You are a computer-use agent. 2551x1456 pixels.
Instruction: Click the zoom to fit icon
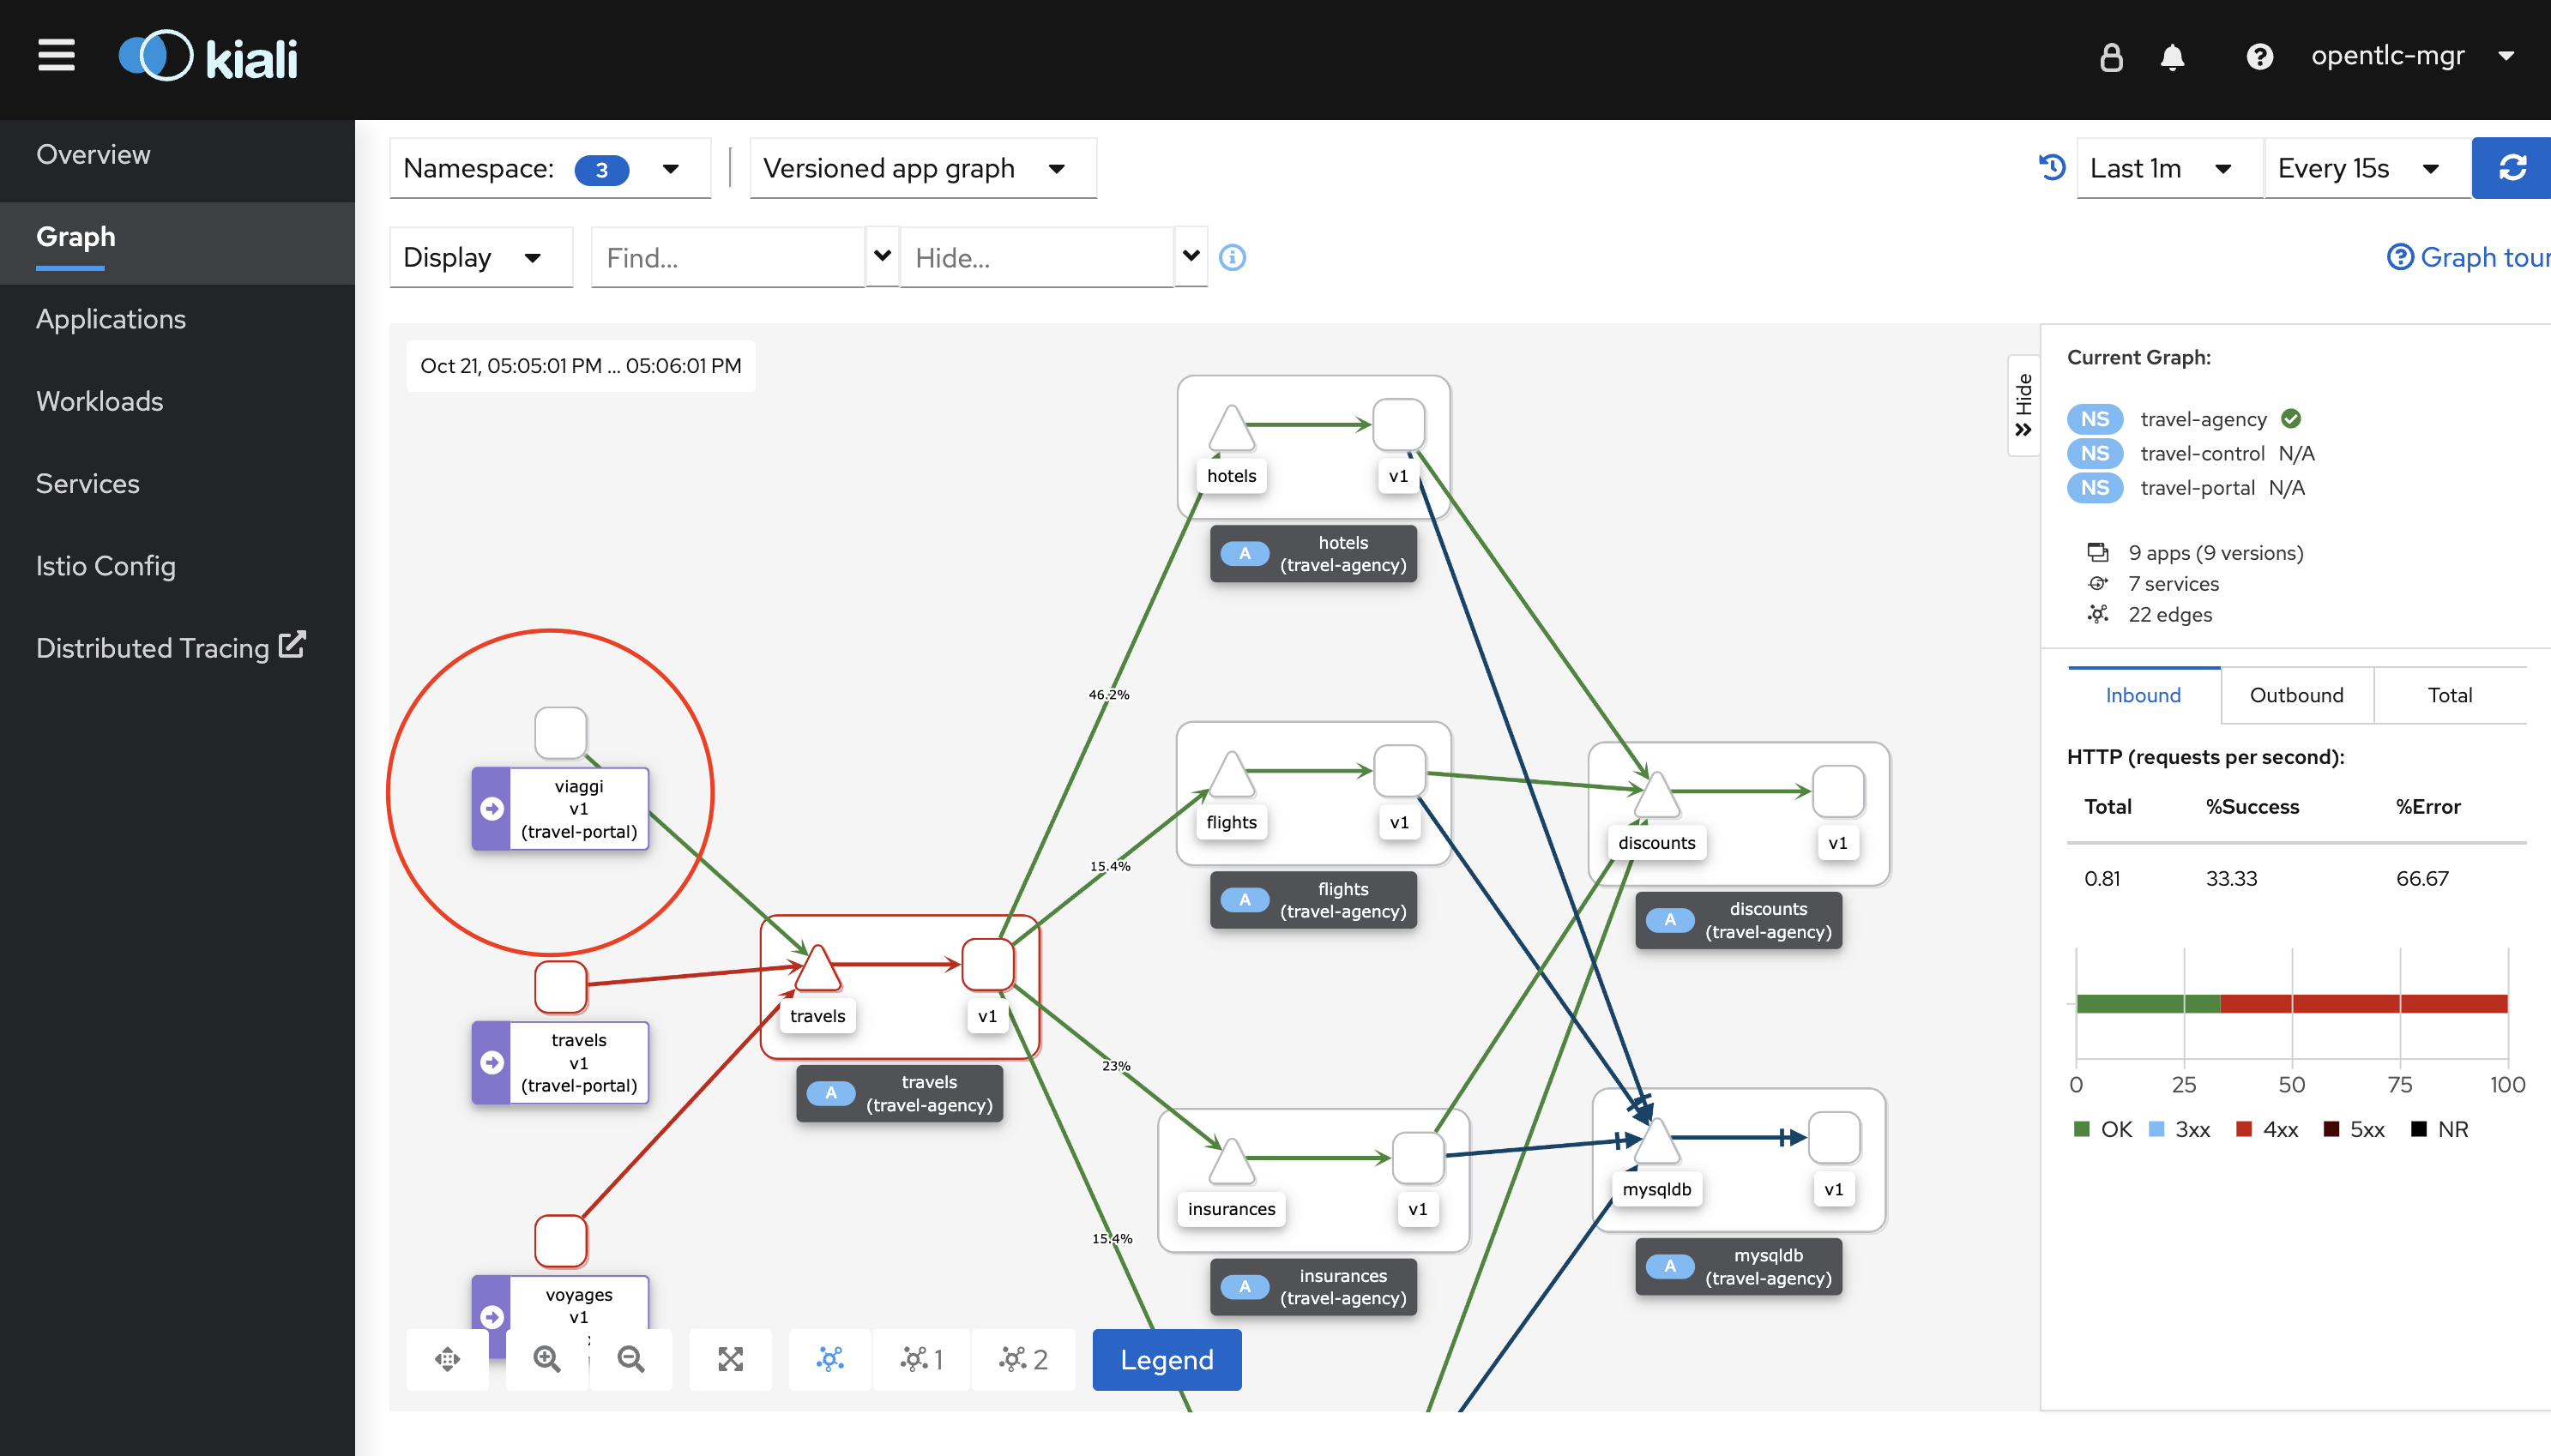tap(730, 1359)
